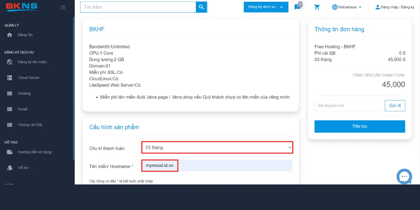Viewport: 420px width, 210px height.
Task: Click the magnifier search button
Action: [201, 7]
